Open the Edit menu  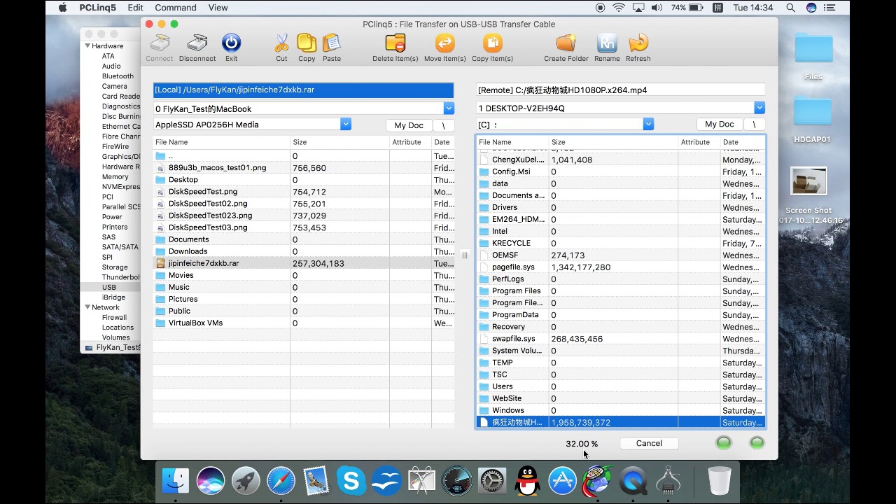click(x=135, y=8)
